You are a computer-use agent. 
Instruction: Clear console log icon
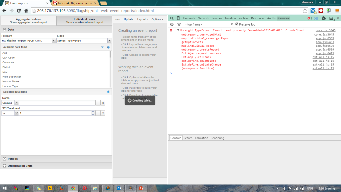pos(172,24)
